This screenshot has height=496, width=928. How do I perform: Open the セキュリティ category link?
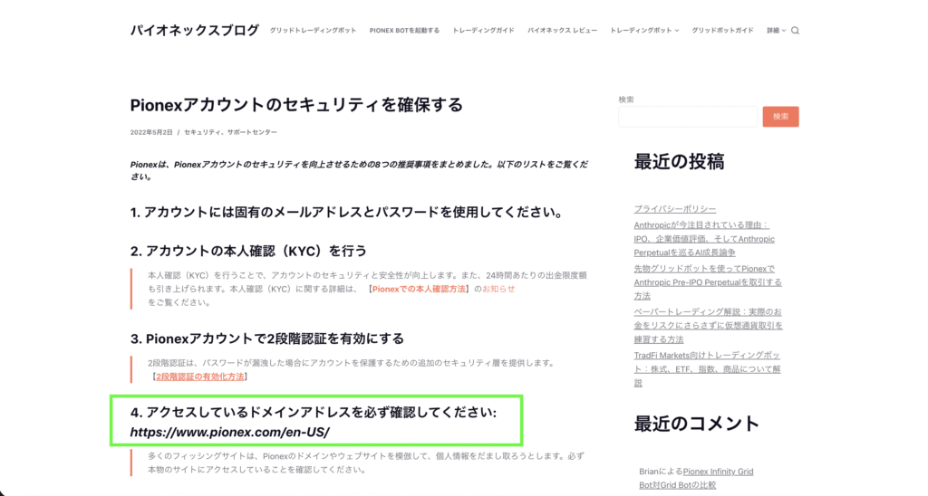202,132
